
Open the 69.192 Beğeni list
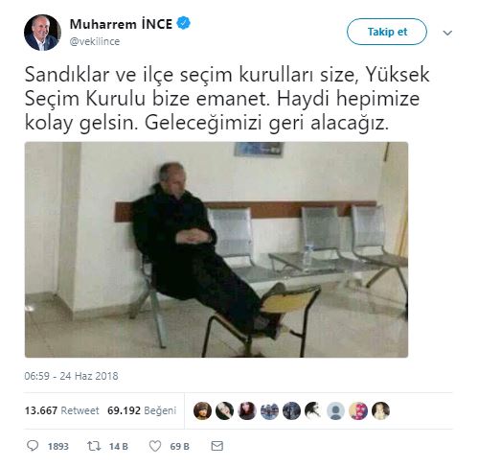[x=142, y=410]
